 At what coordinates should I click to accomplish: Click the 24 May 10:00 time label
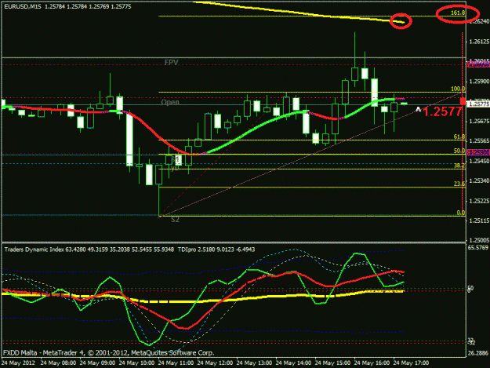click(x=137, y=363)
